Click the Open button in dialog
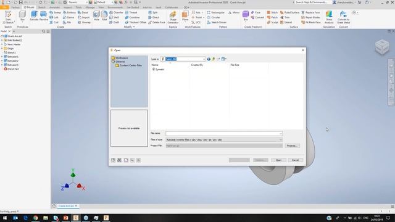Screen dimensions: 395x222 coord(278,160)
